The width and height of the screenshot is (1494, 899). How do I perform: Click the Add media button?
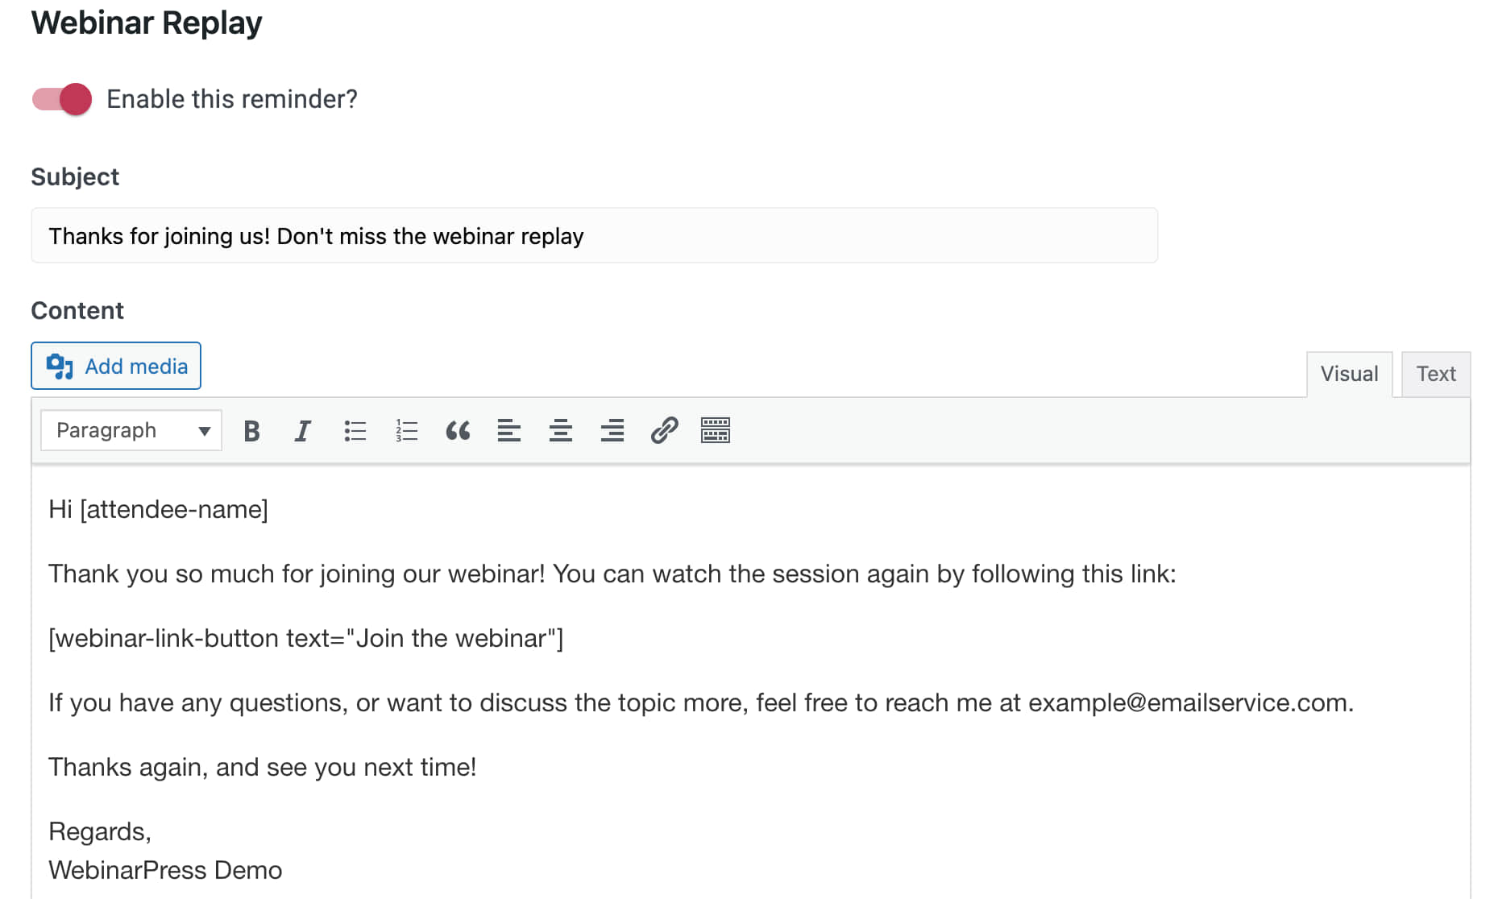coord(116,366)
